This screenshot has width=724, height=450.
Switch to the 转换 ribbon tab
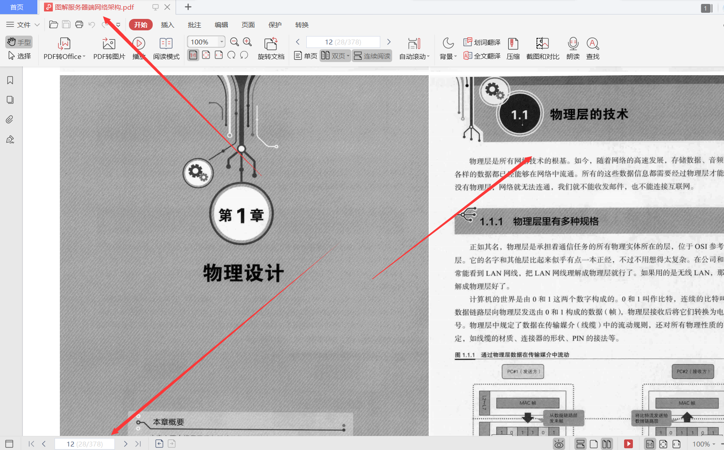click(x=302, y=25)
